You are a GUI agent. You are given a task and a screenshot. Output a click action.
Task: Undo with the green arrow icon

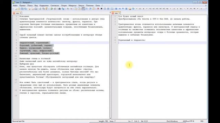coord(51,9)
